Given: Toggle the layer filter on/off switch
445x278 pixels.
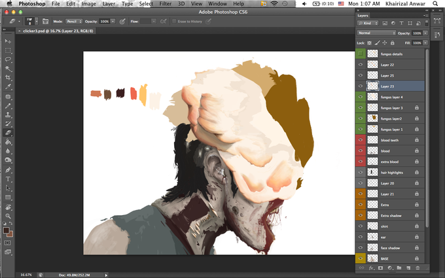Looking at the screenshot, I should 427,24.
